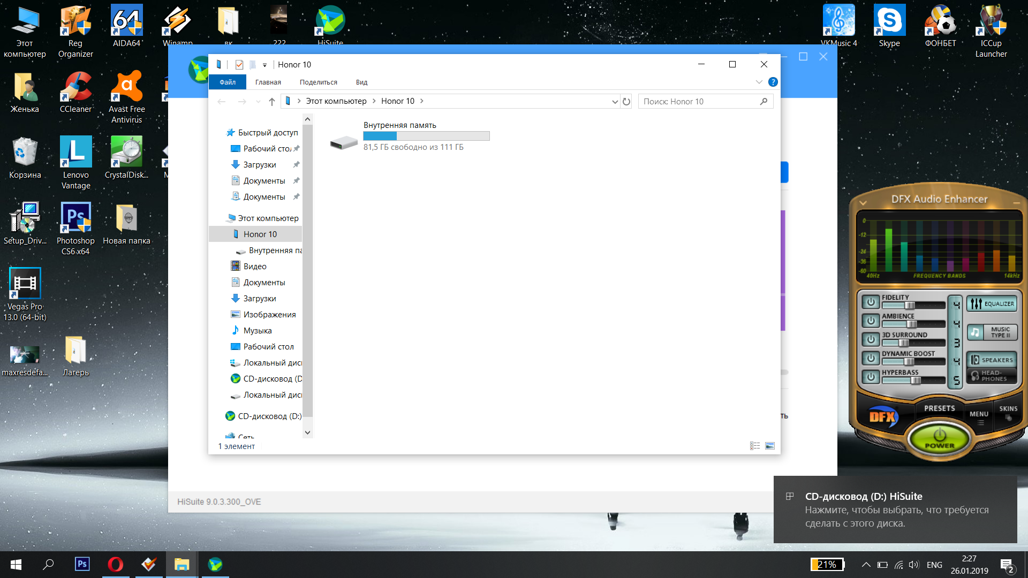Open Action Center notifications button
This screenshot has height=578, width=1028.
pyautogui.click(x=1007, y=565)
